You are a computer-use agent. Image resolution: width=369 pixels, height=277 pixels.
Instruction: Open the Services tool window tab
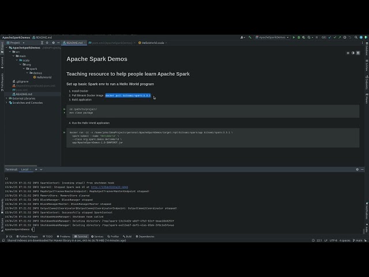(97, 237)
